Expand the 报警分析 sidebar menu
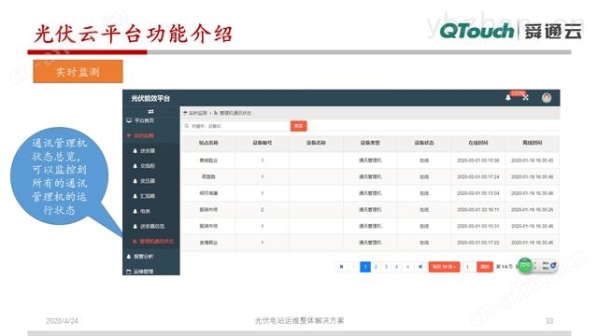This screenshot has height=336, width=598. pyautogui.click(x=140, y=257)
